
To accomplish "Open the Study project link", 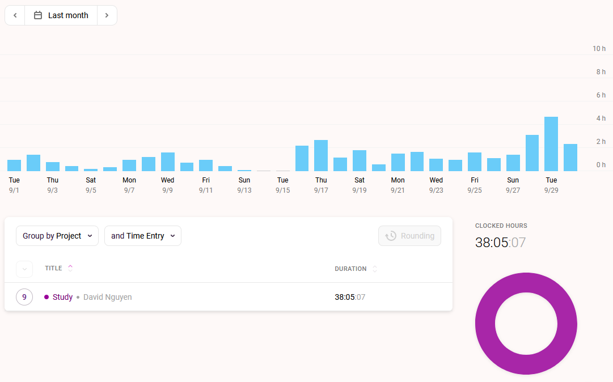I will tap(62, 297).
